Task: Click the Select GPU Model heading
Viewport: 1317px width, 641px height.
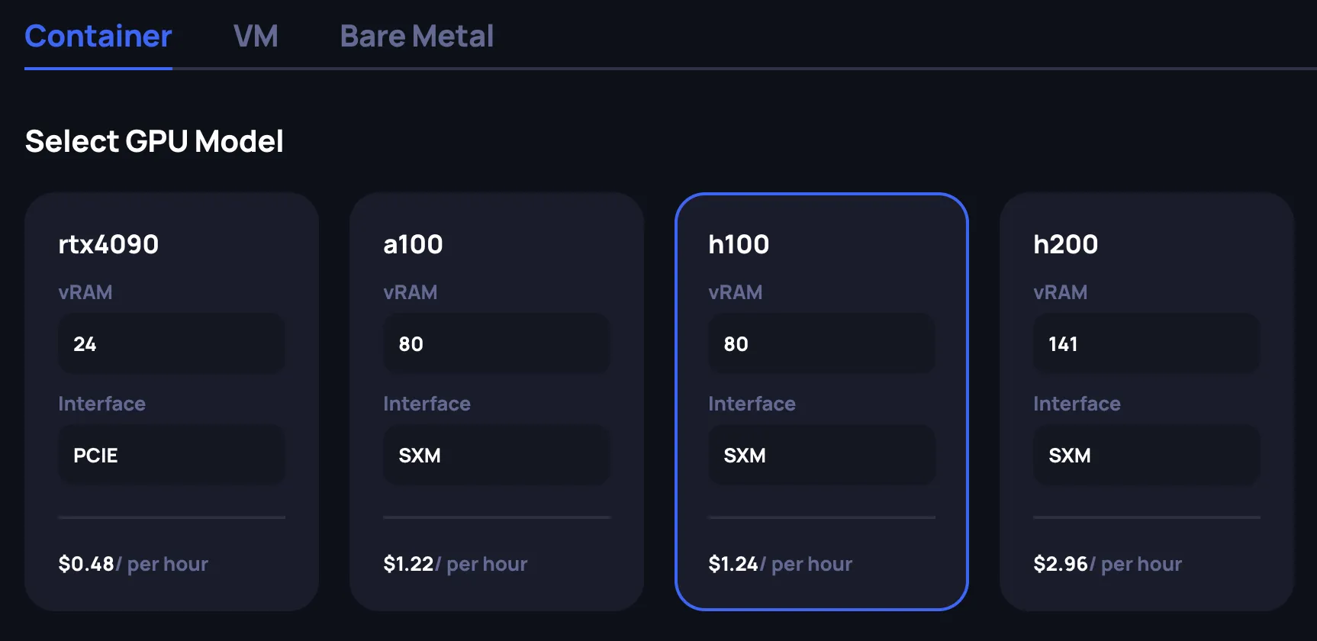Action: (154, 141)
